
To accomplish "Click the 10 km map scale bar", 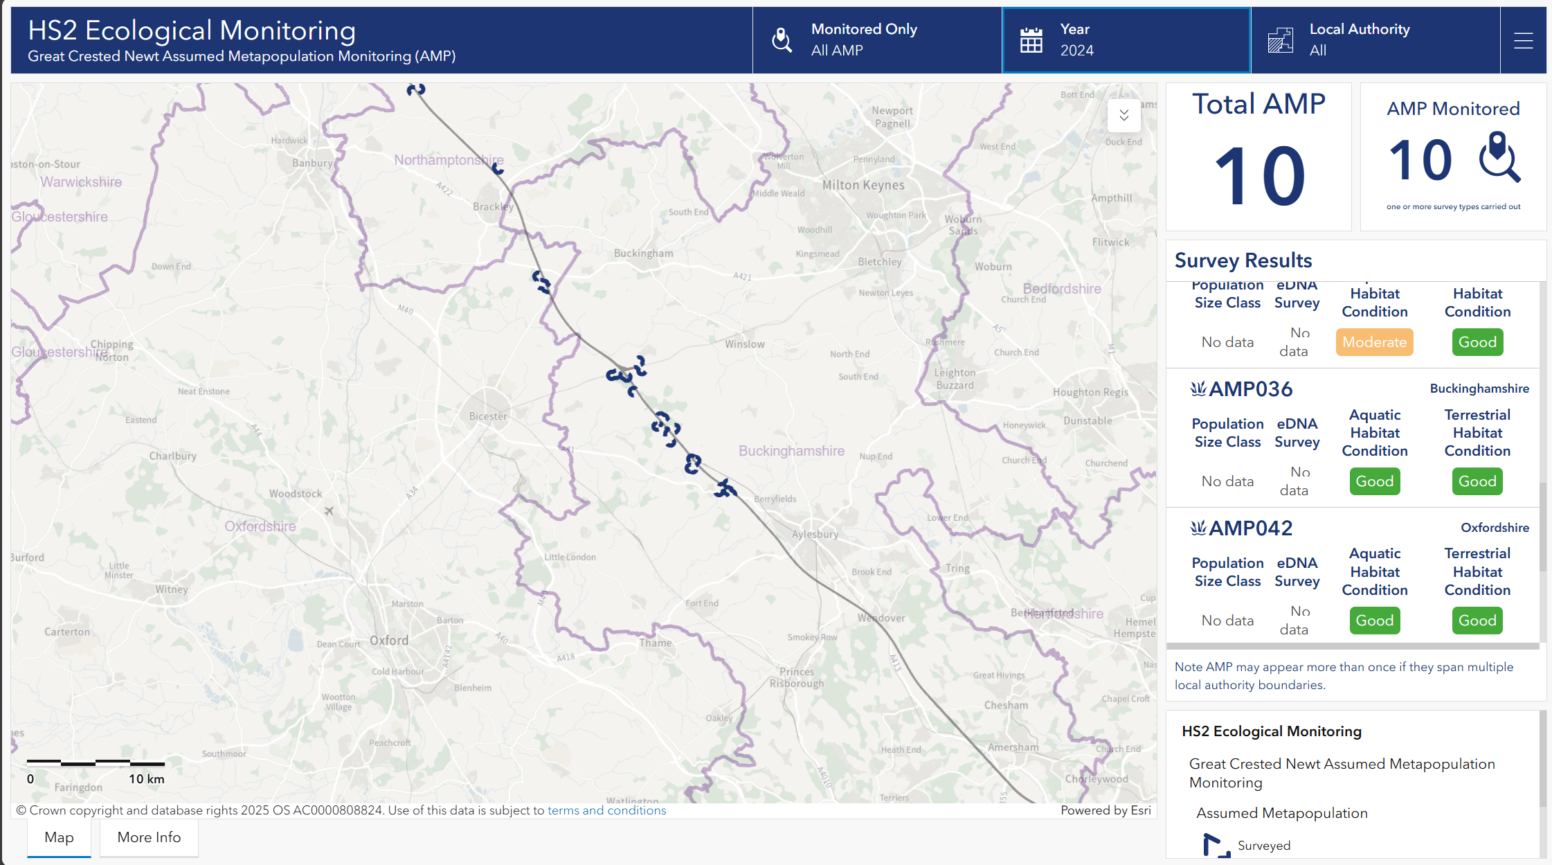I will [x=96, y=763].
